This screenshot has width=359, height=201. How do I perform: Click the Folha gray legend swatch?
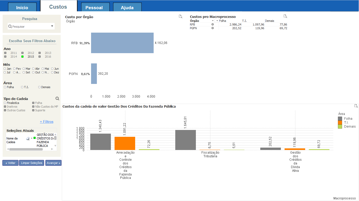[x=340, y=119]
